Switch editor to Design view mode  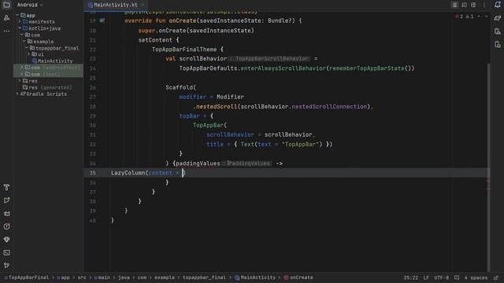click(473, 5)
